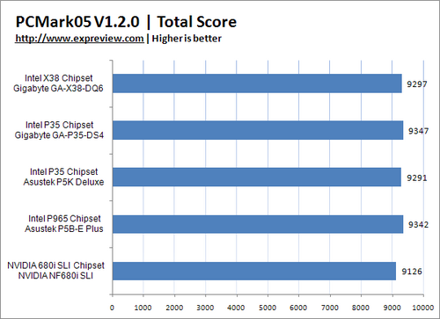Select the Intel X38 Gigabyte GA-X38-DQ6 bar

[x=257, y=83]
